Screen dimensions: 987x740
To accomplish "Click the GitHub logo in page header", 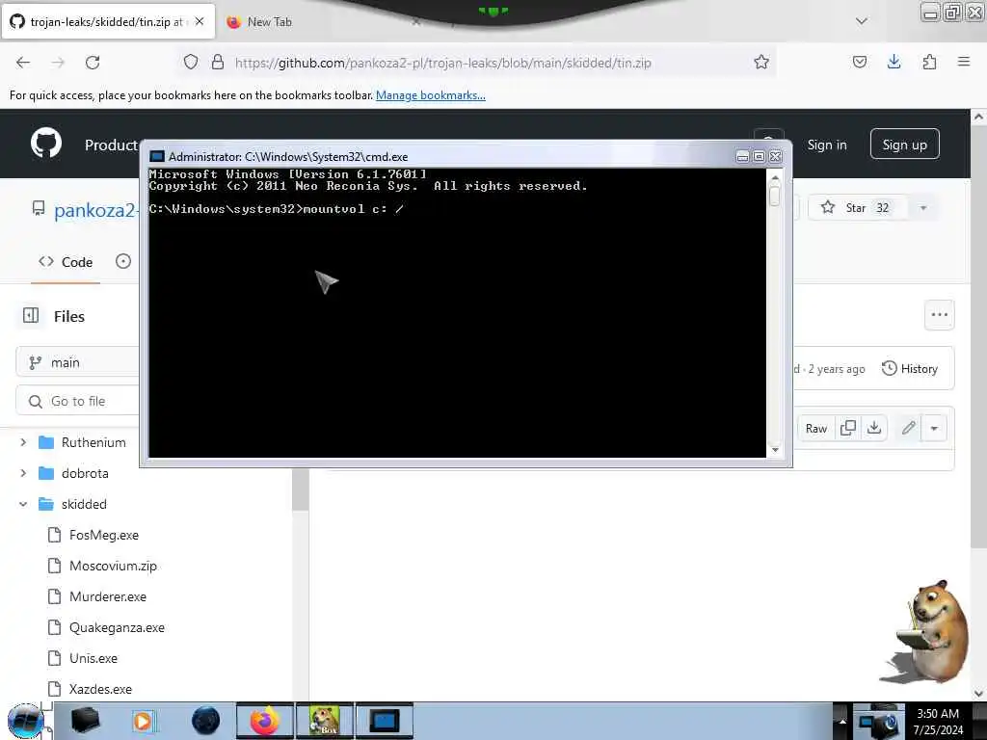I will pyautogui.click(x=46, y=143).
